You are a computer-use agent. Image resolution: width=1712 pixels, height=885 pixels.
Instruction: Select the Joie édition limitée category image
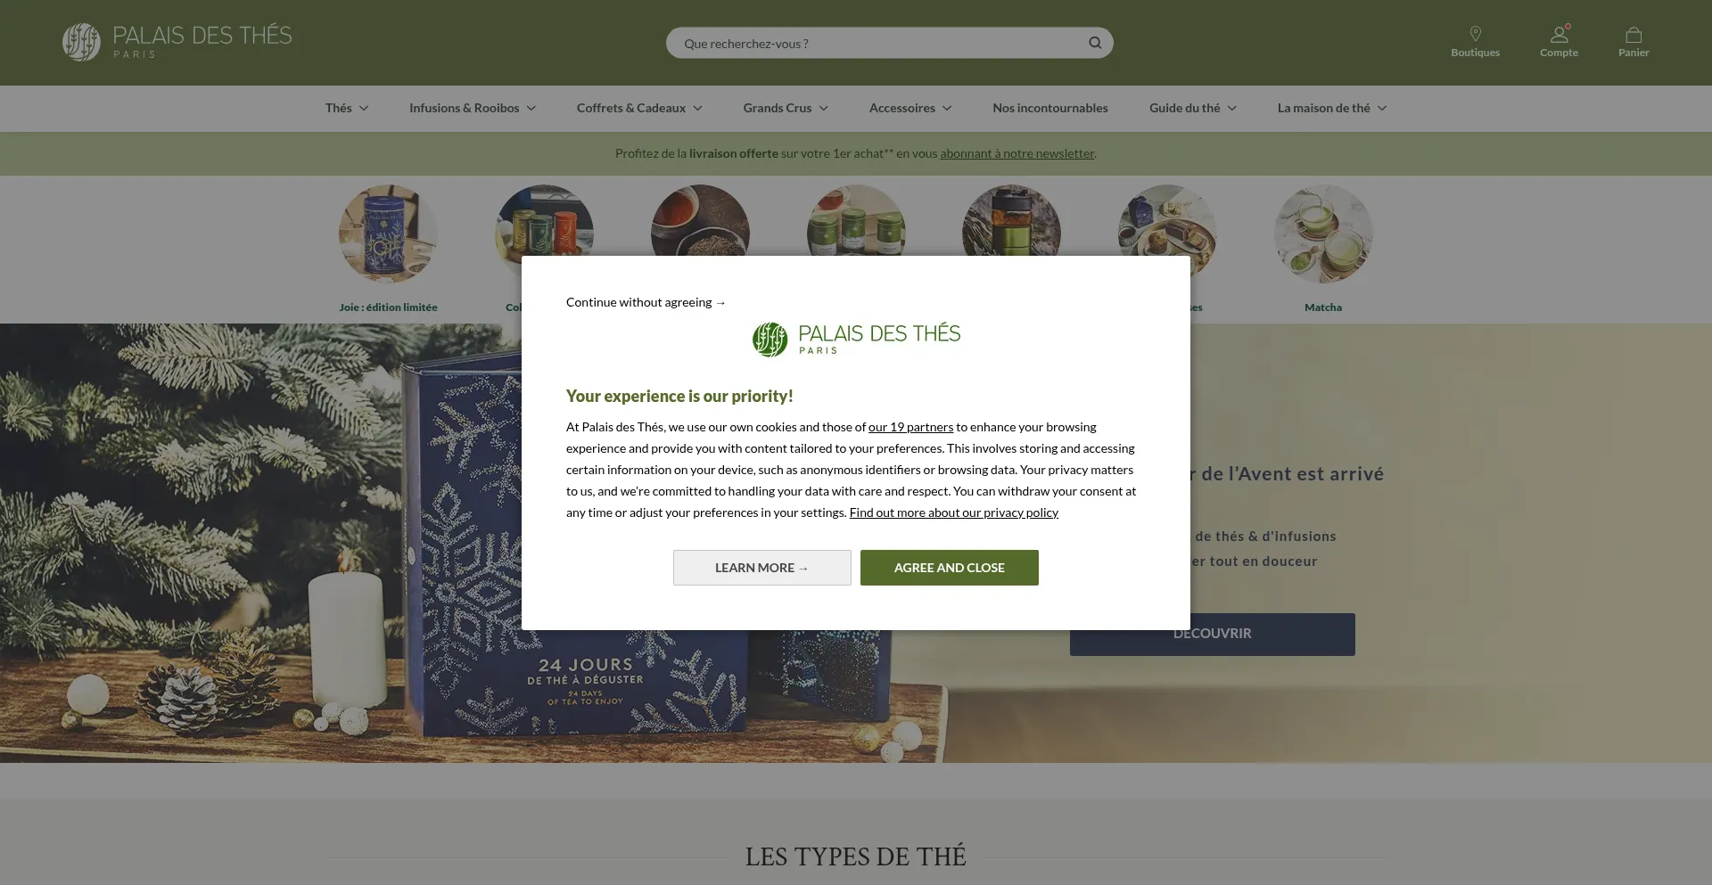point(388,234)
